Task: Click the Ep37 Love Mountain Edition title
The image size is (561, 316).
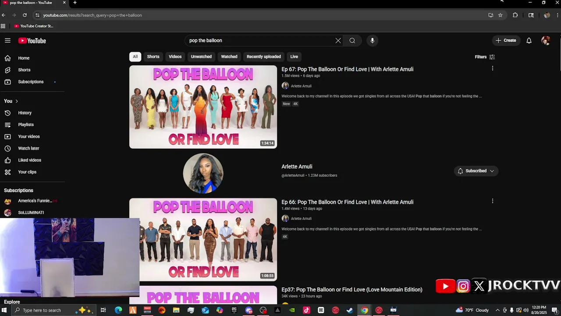Action: tap(352, 290)
